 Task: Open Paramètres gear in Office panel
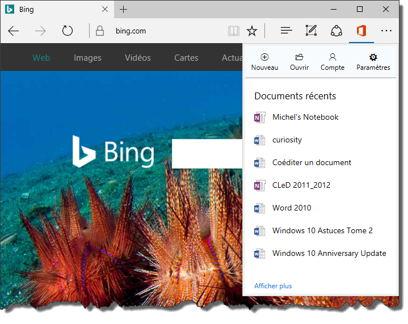373,62
